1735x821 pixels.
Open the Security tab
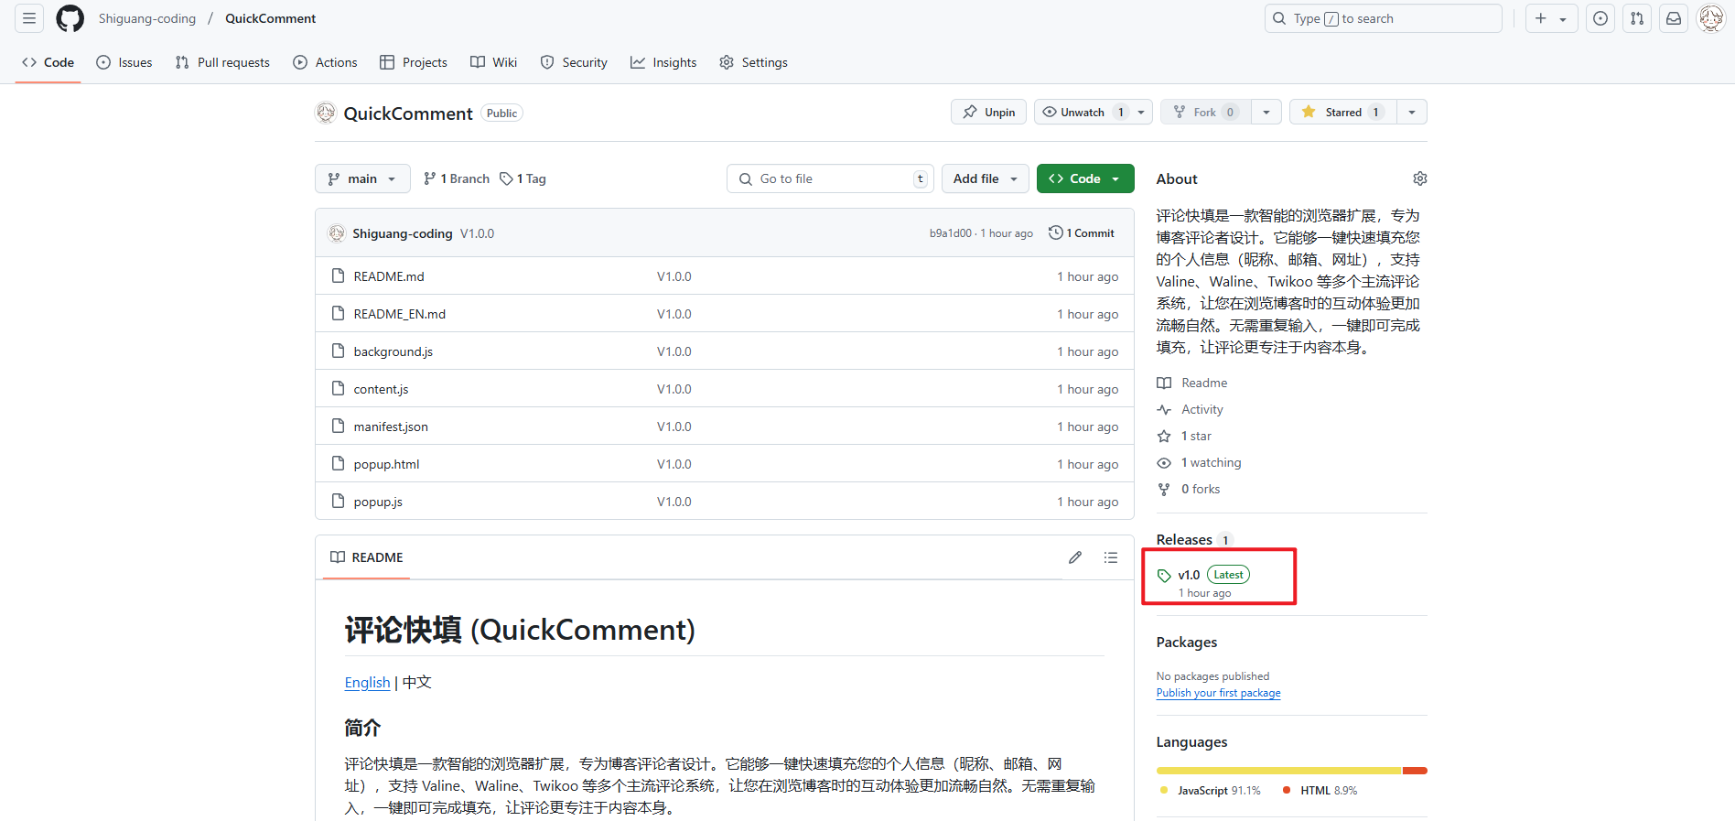pyautogui.click(x=574, y=62)
